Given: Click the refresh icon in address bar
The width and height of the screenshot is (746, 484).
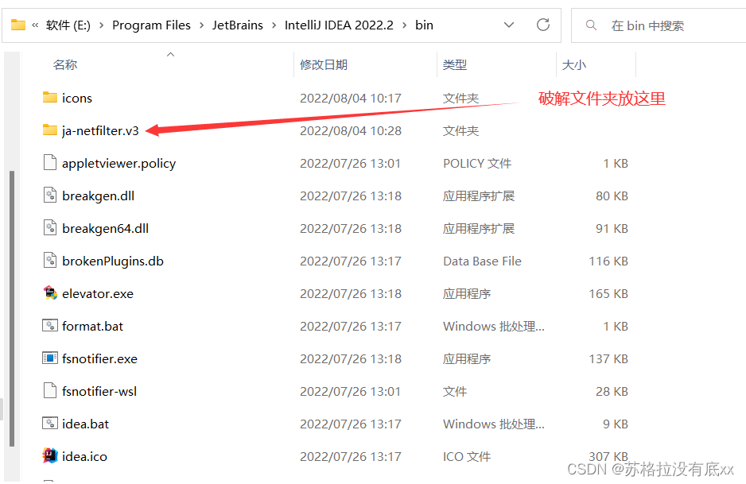Looking at the screenshot, I should click(x=543, y=25).
